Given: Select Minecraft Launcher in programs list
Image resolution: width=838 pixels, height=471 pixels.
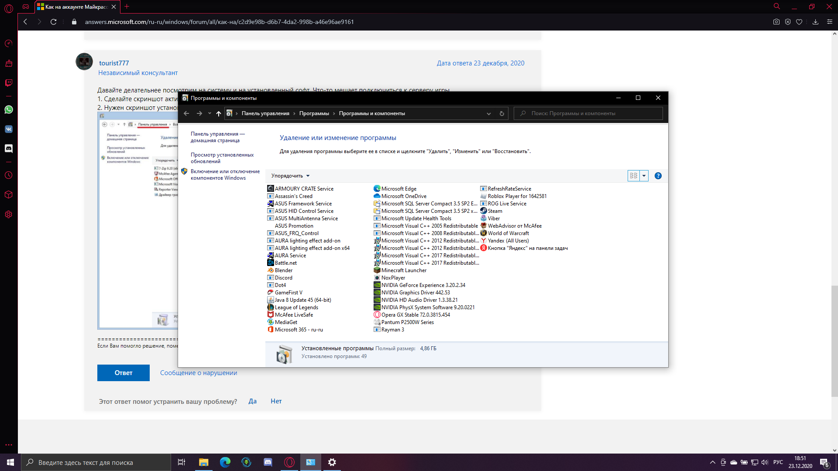Looking at the screenshot, I should tap(400, 270).
